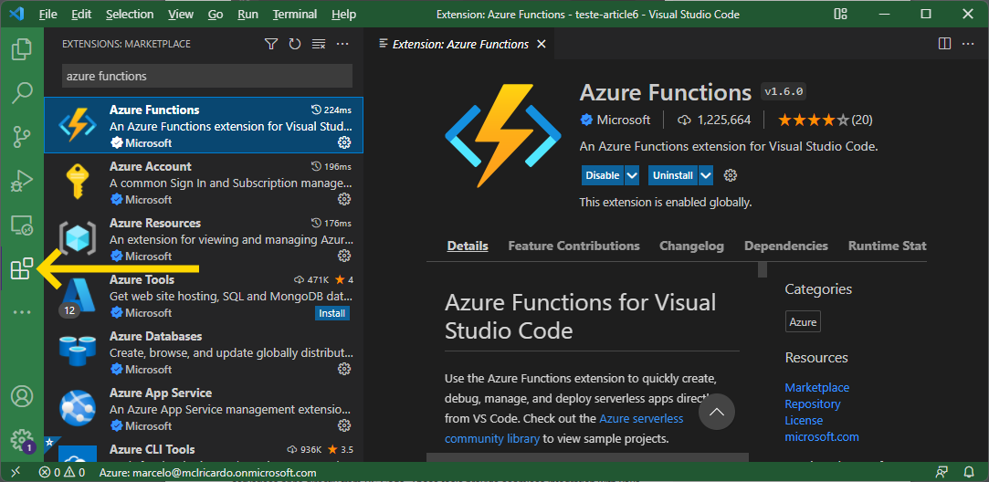Image resolution: width=989 pixels, height=482 pixels.
Task: Customize layout from title bar icon
Action: click(x=840, y=14)
